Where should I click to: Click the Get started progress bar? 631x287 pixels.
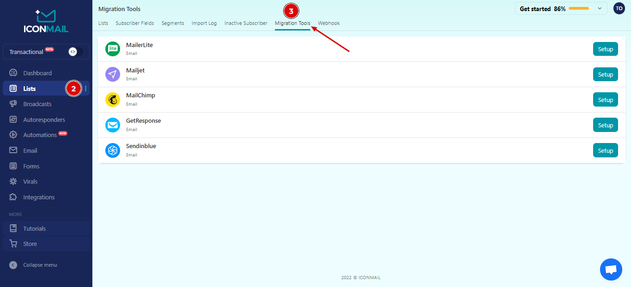580,8
